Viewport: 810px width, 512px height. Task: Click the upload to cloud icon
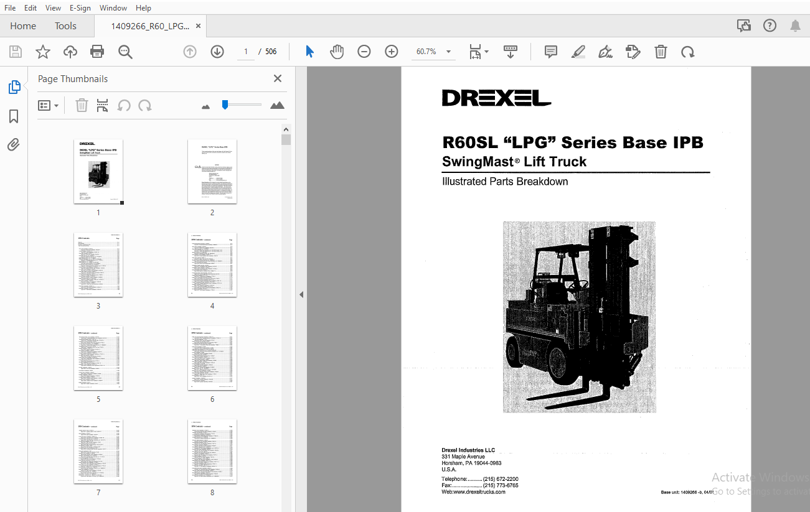coord(70,52)
